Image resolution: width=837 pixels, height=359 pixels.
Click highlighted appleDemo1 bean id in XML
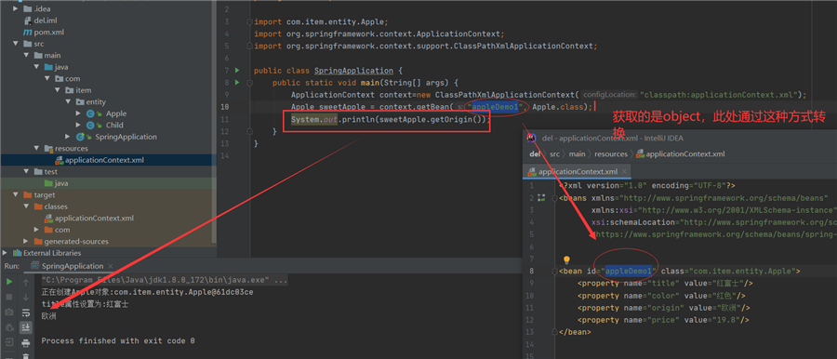[x=629, y=272]
